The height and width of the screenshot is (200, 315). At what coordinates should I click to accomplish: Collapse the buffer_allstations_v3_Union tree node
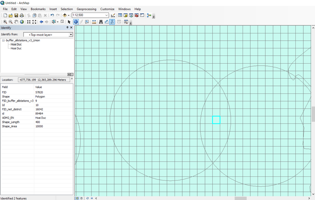(x=3, y=40)
